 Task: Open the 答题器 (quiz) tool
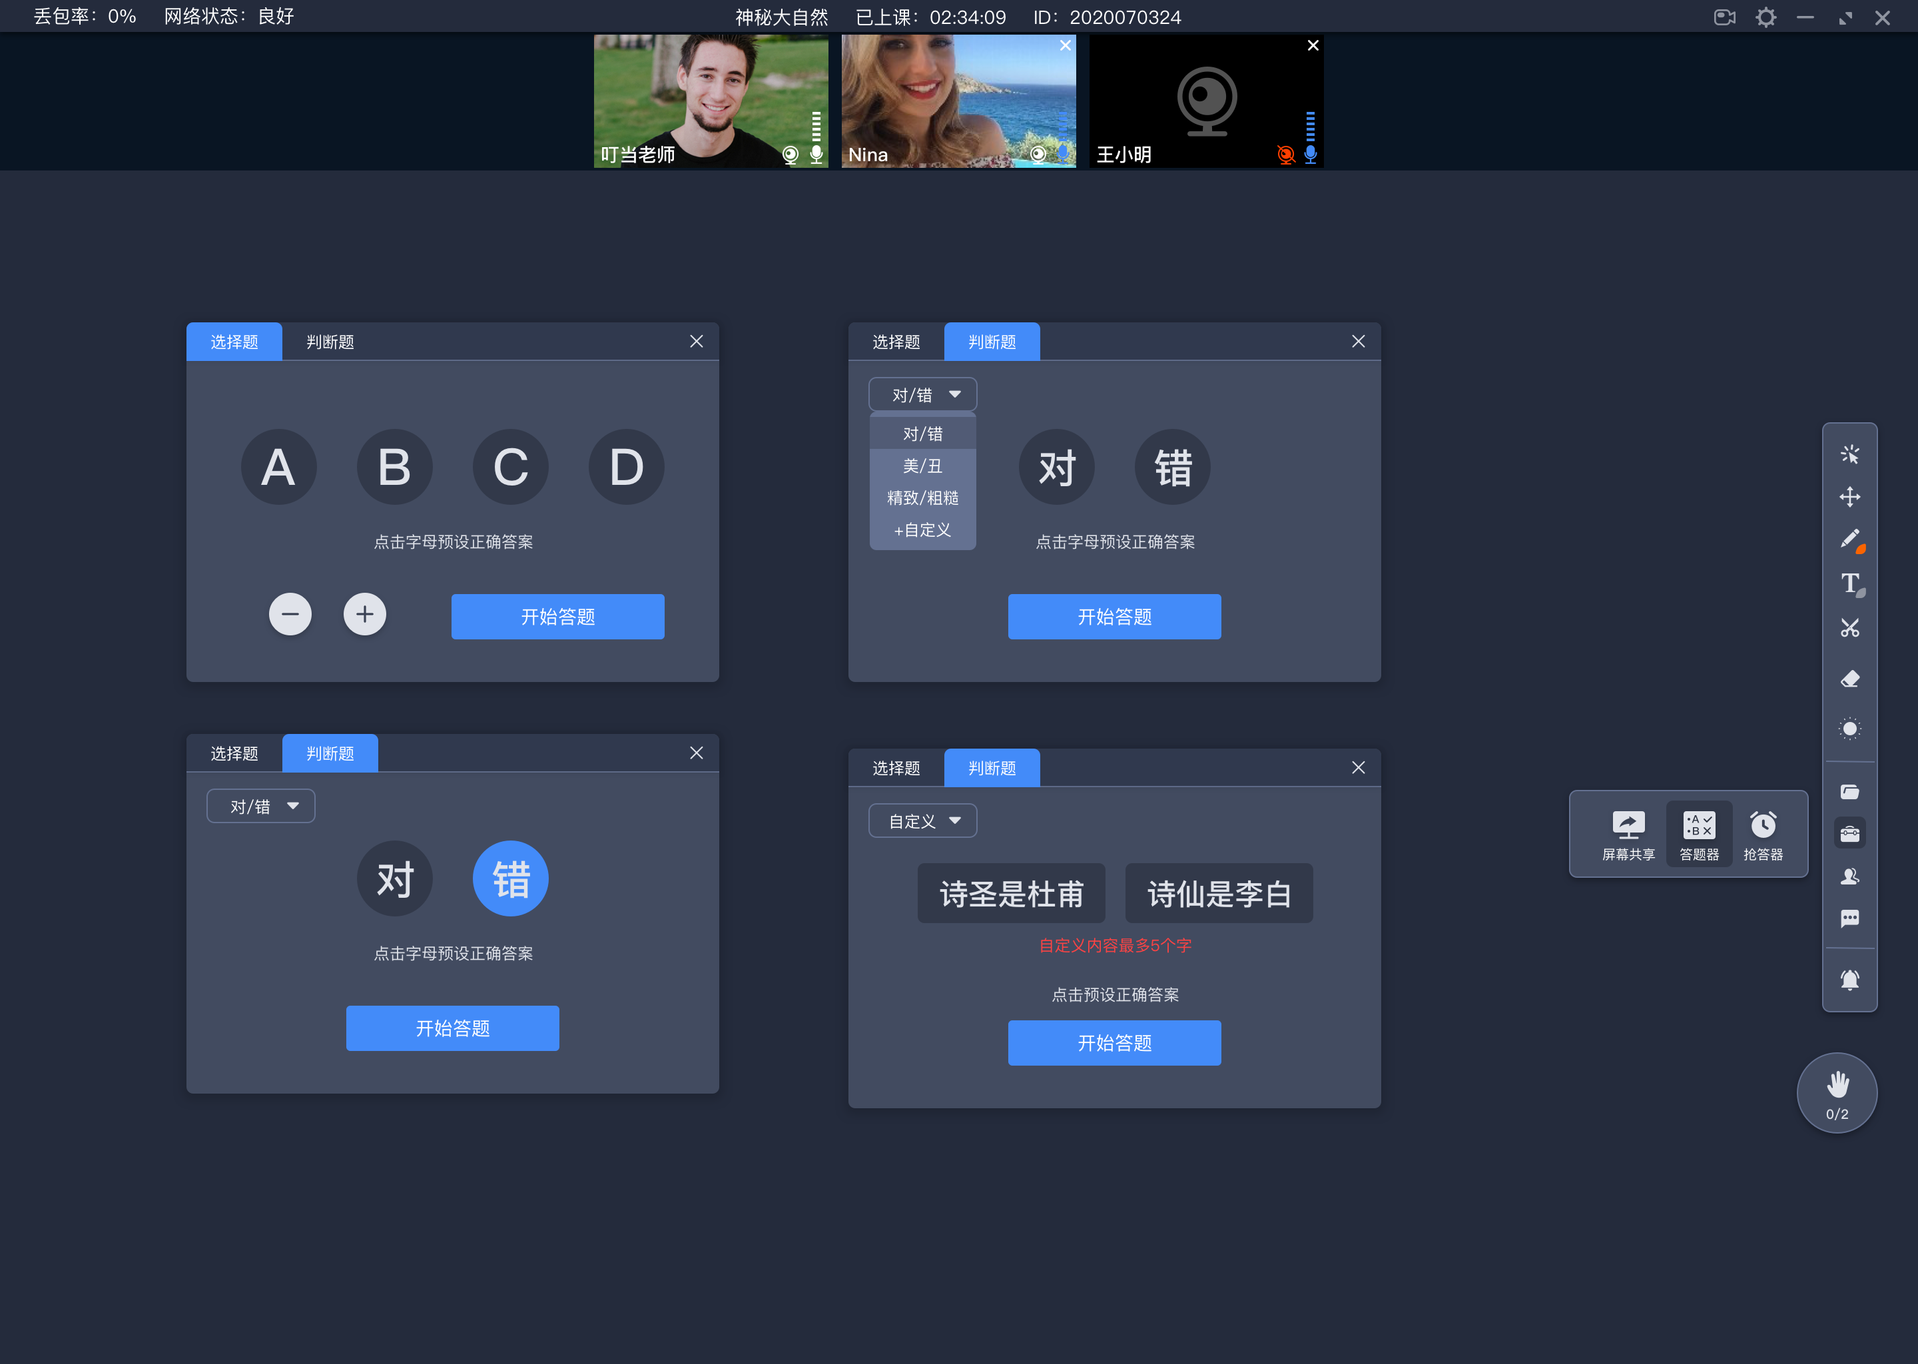pyautogui.click(x=1697, y=831)
